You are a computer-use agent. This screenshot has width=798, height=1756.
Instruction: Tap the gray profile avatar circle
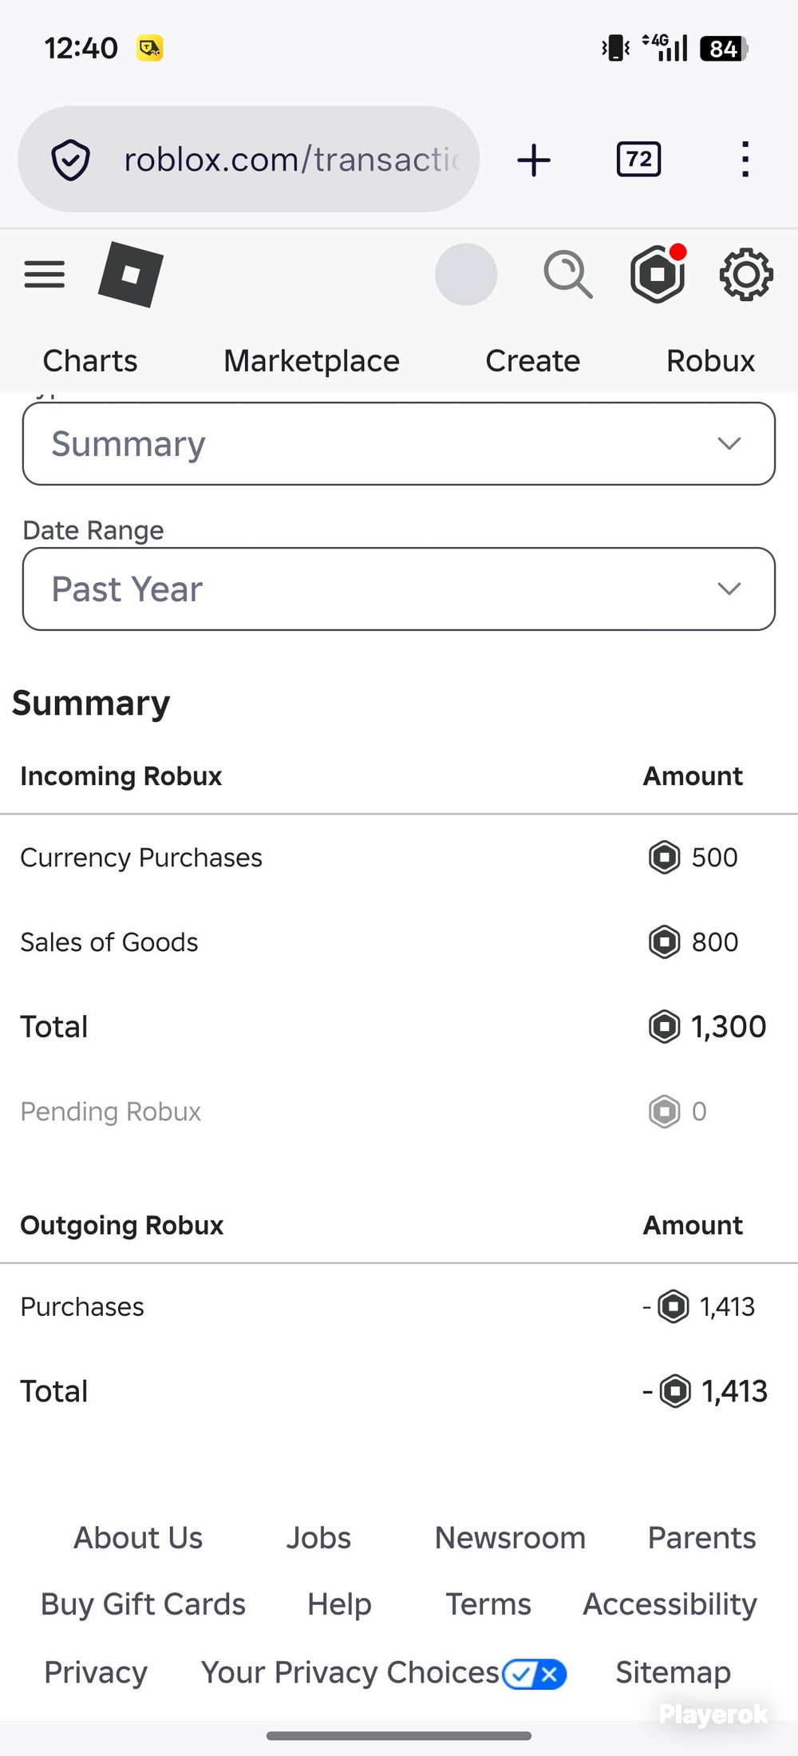tap(466, 274)
